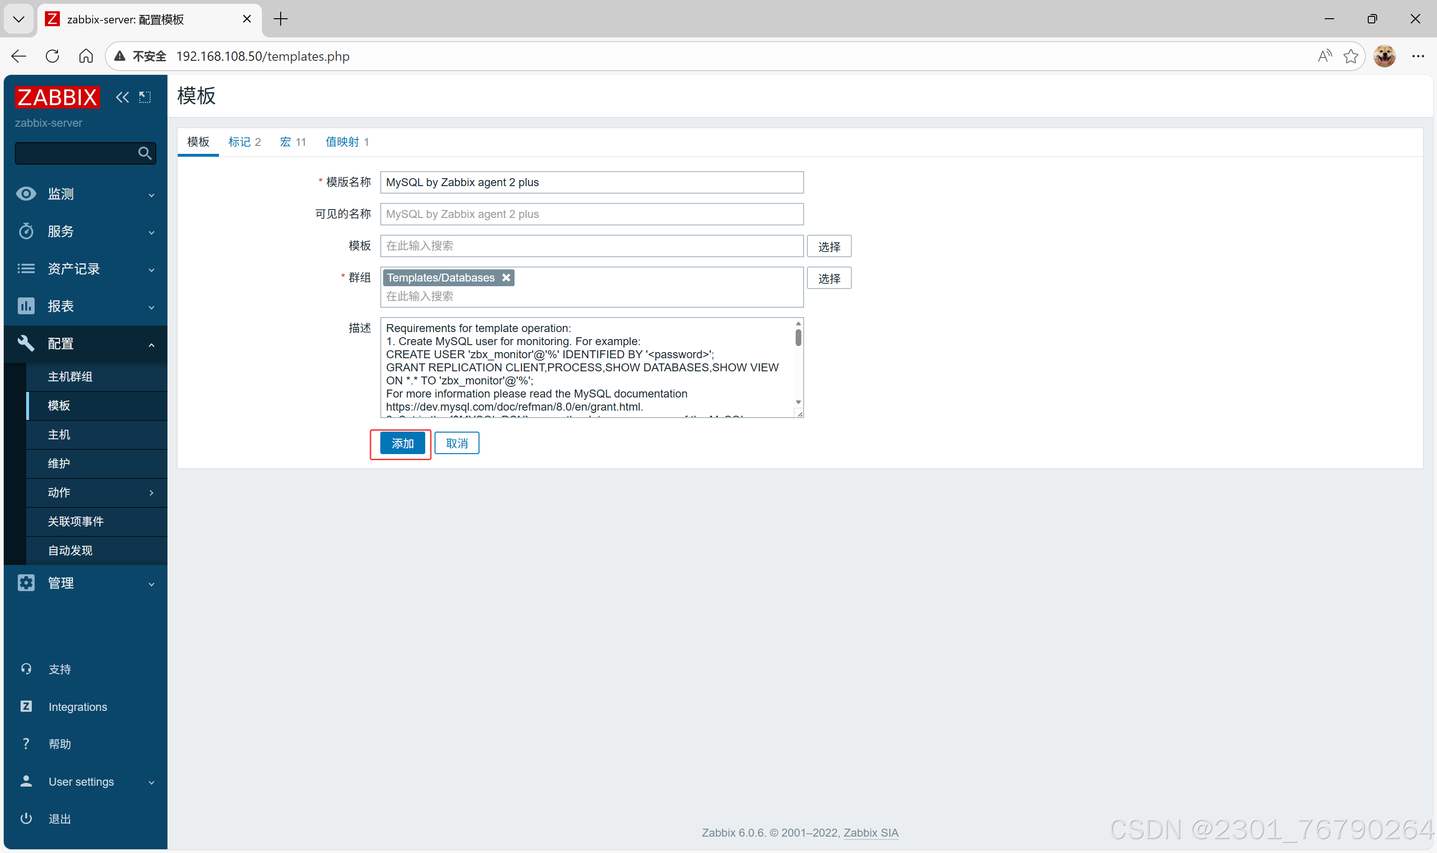Screen dimensions: 1437x853
Task: Remove the Templates/Databases group tag
Action: click(x=506, y=278)
